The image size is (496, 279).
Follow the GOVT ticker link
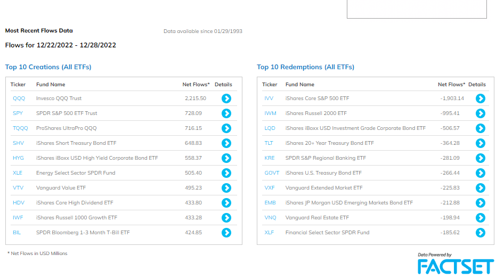(272, 173)
